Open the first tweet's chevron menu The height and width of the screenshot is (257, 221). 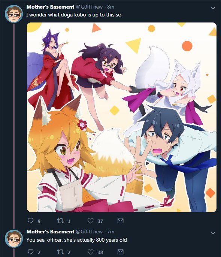pos(213,8)
